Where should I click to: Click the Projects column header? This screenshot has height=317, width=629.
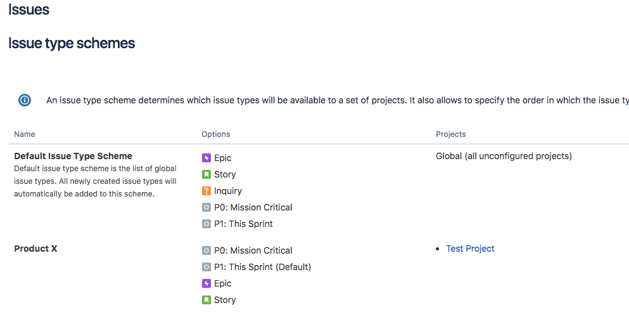(x=451, y=134)
